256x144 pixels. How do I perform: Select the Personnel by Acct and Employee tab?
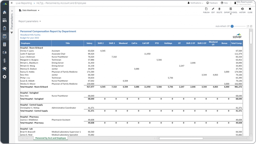(x=51, y=138)
